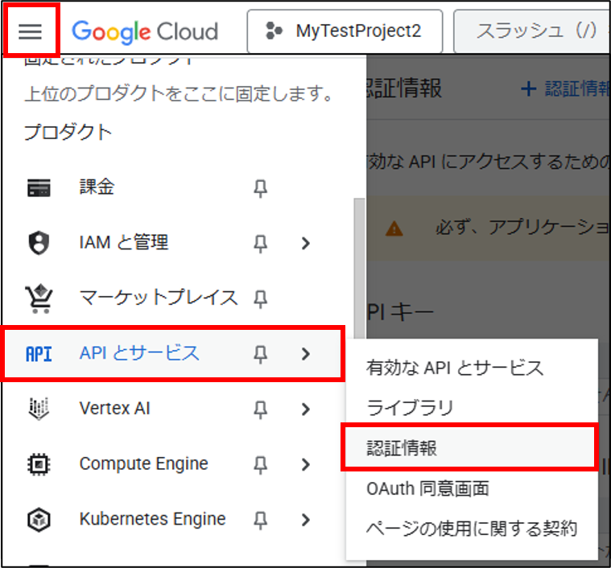Click the + 認証情報 create button
This screenshot has height=568, width=611.
tap(565, 88)
